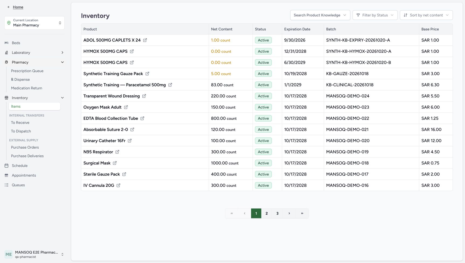Select Medication Return in sidebar
The height and width of the screenshot is (263, 465).
click(27, 88)
